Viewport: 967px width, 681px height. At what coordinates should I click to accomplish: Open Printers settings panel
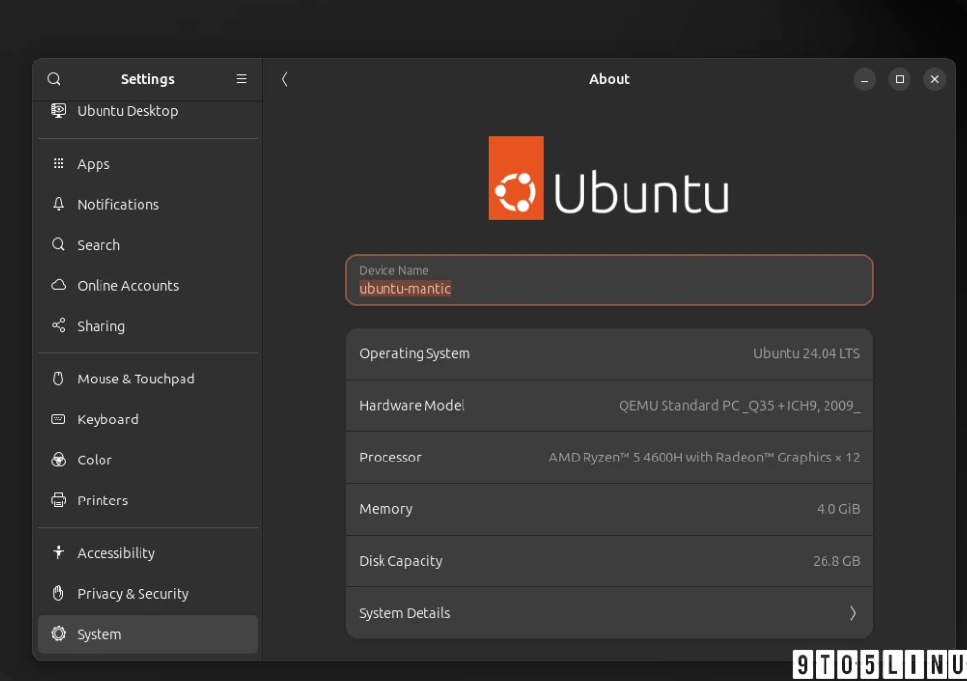coord(147,501)
